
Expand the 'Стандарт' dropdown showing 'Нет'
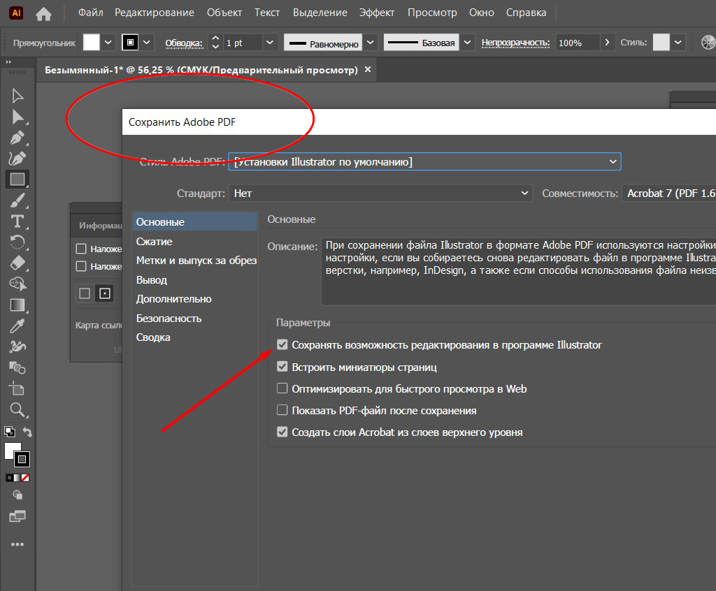pyautogui.click(x=380, y=194)
